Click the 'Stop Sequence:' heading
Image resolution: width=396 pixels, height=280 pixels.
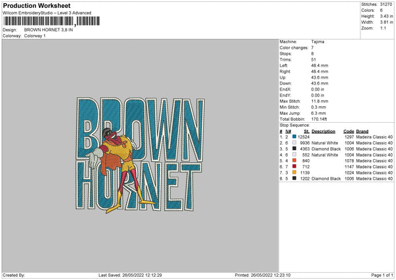294,125
